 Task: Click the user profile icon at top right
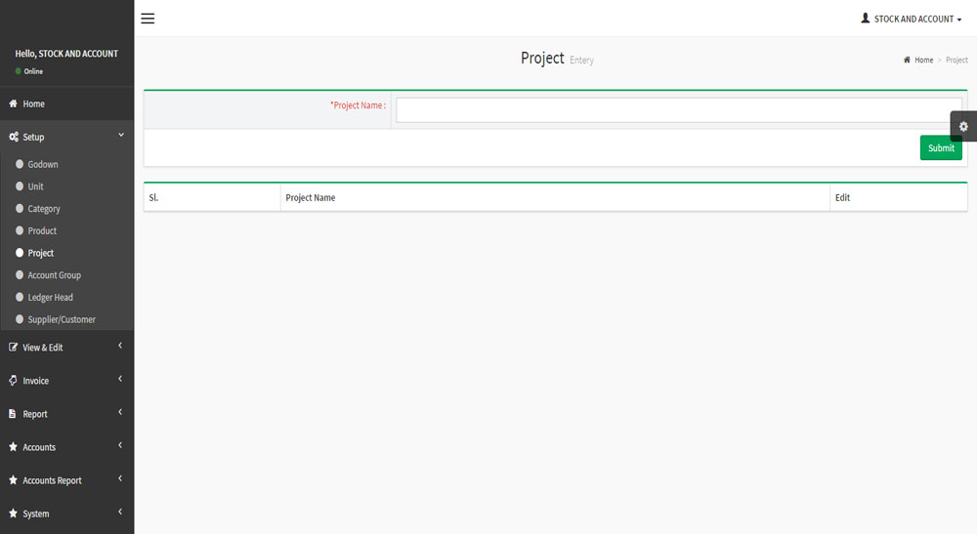(865, 19)
